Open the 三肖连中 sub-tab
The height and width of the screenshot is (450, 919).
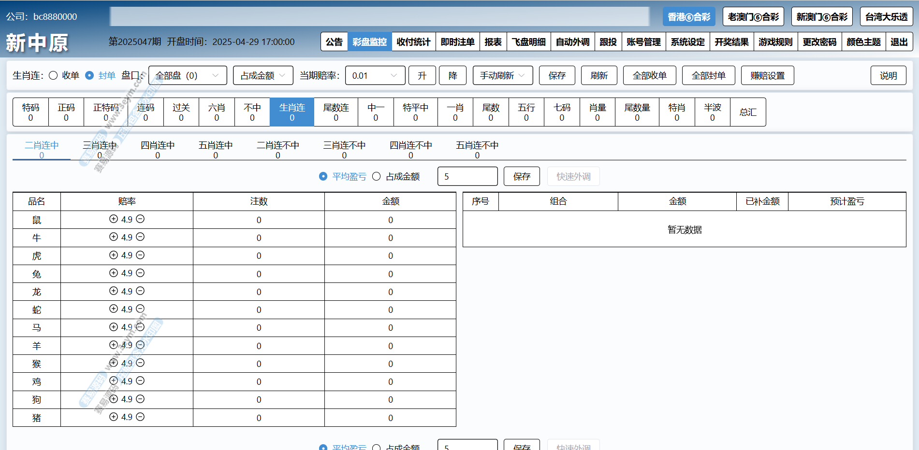pyautogui.click(x=100, y=149)
